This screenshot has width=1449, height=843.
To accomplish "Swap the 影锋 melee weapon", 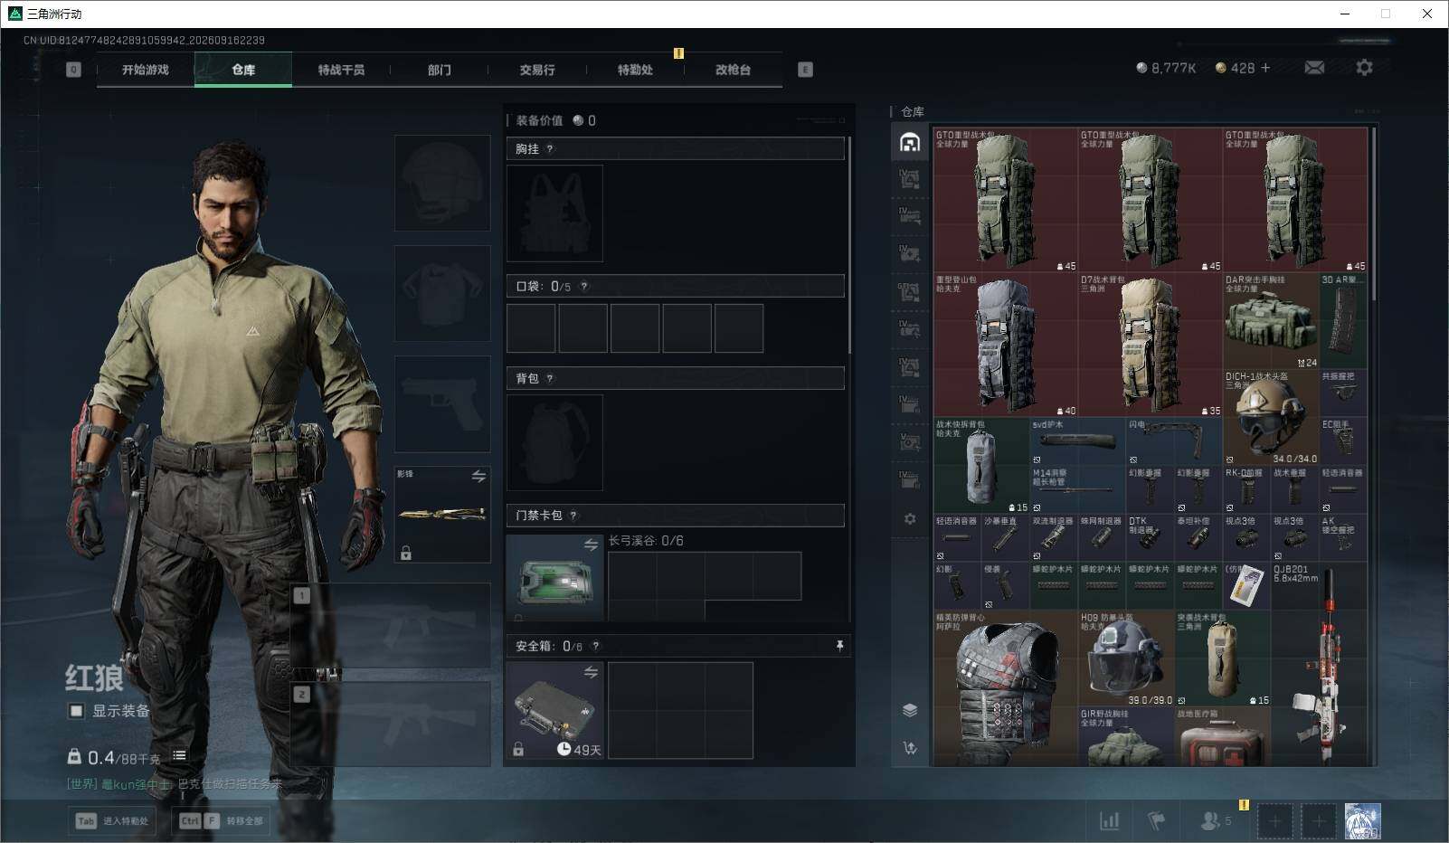I will (478, 476).
